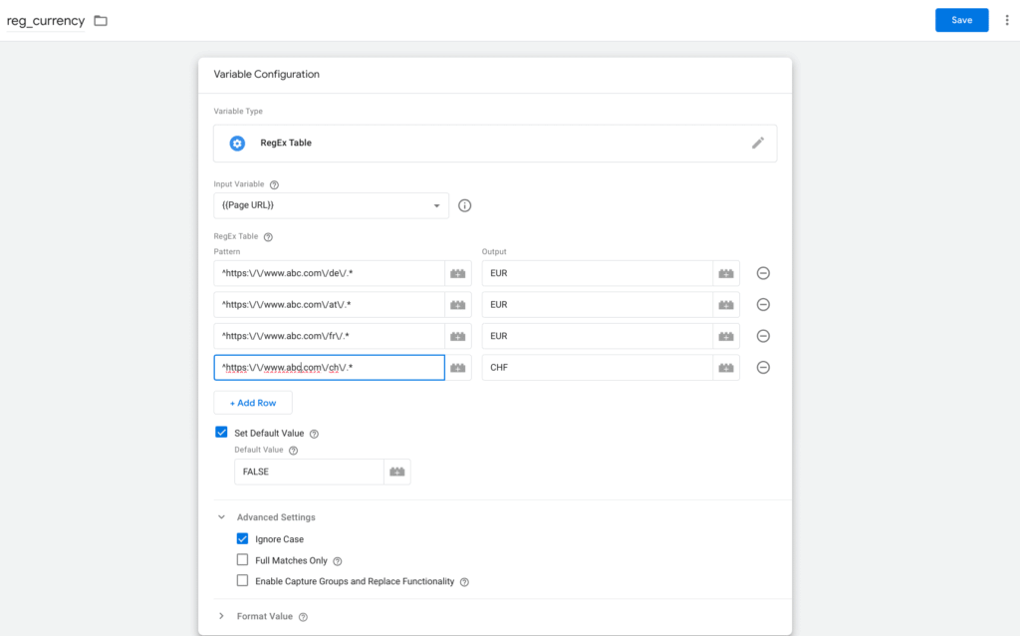The image size is (1020, 636).
Task: Enable Capture Groups and Replace Functionality
Action: point(242,581)
